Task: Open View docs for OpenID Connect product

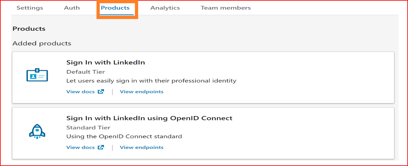Action: [80, 147]
